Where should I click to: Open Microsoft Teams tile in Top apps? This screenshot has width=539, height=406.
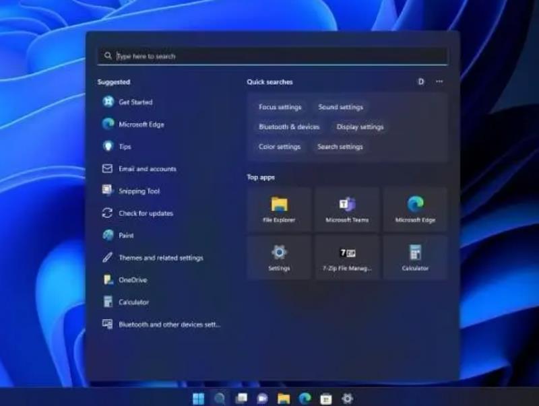tap(347, 209)
